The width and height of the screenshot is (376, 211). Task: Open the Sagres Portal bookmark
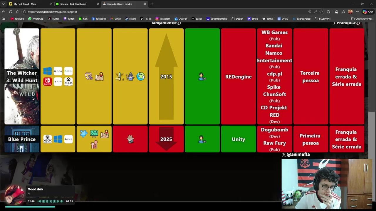pos(301,19)
